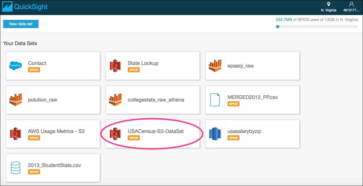Click the S3 icon on AWS Usage Metrics card
The height and width of the screenshot is (186, 363).
[16, 134]
